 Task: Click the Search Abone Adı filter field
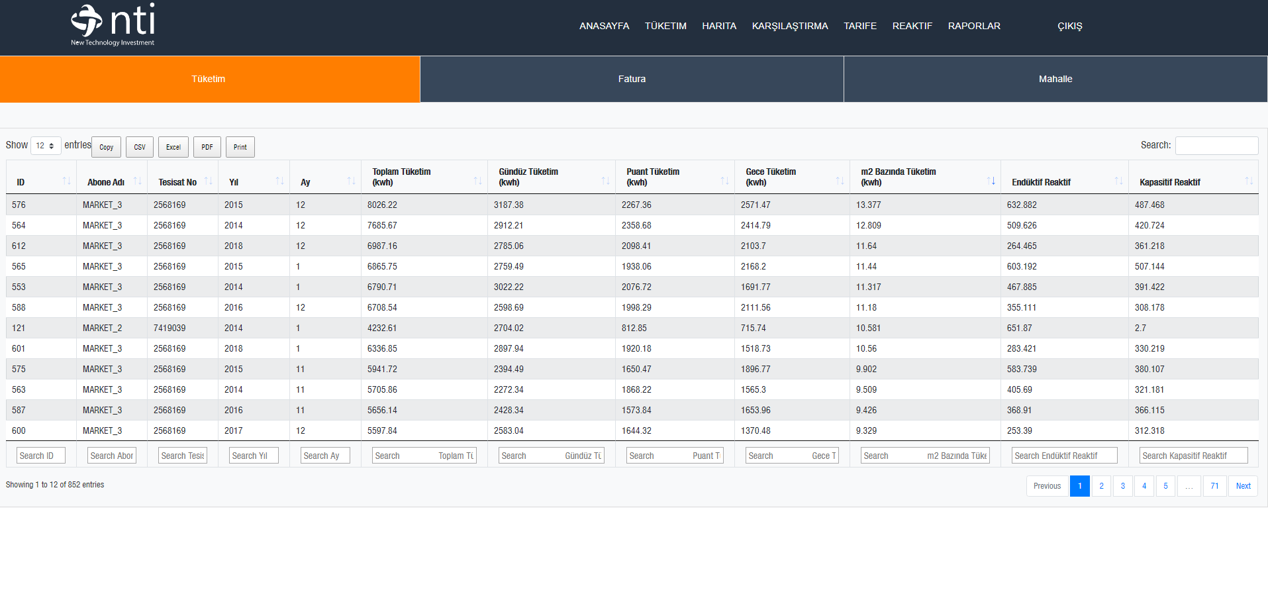pyautogui.click(x=112, y=456)
